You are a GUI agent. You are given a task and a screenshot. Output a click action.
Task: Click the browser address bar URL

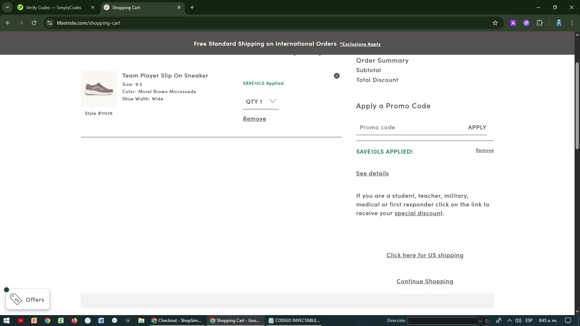click(89, 23)
